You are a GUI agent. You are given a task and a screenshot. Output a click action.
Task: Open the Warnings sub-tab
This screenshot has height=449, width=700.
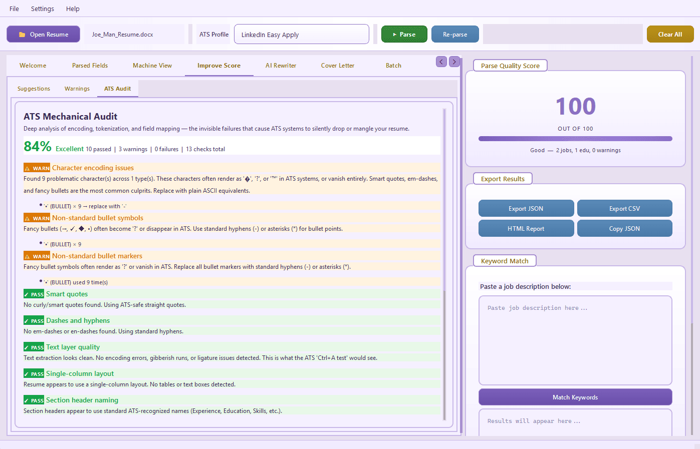tap(77, 89)
